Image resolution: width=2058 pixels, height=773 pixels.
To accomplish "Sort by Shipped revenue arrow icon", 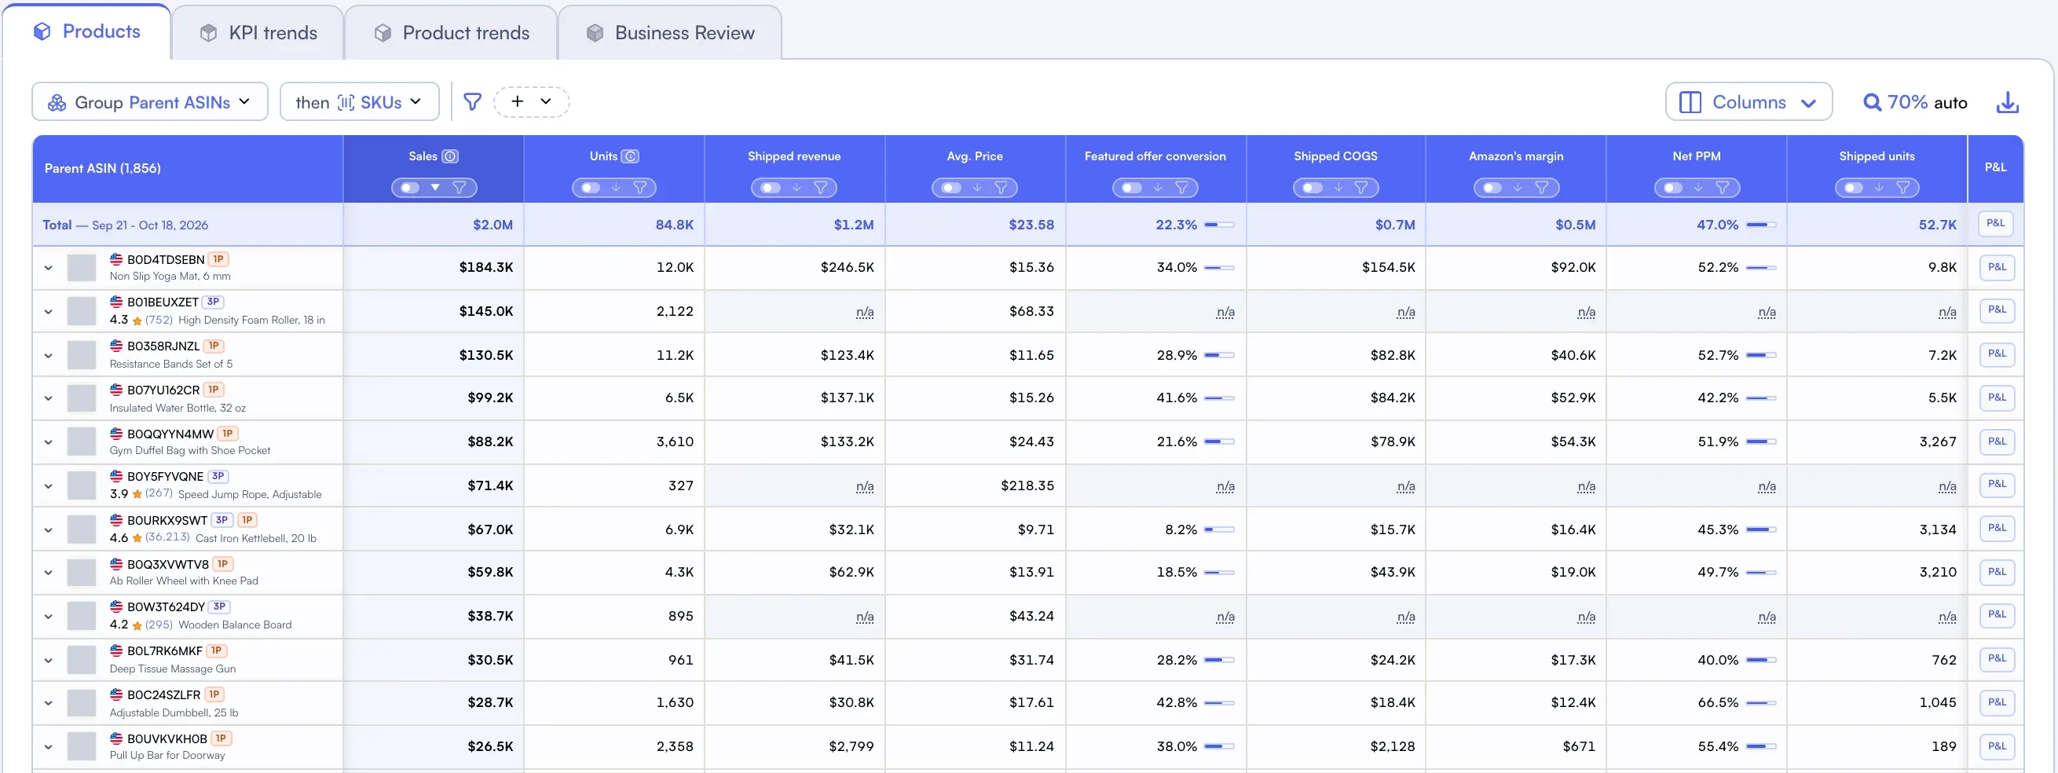I will point(796,188).
